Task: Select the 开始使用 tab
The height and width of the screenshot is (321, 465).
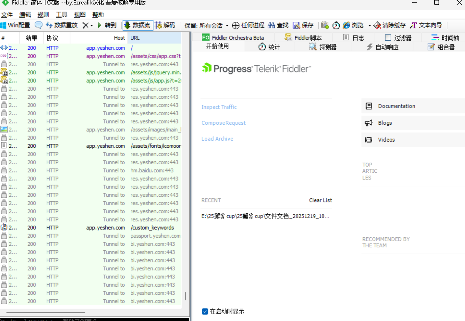Action: (x=218, y=46)
